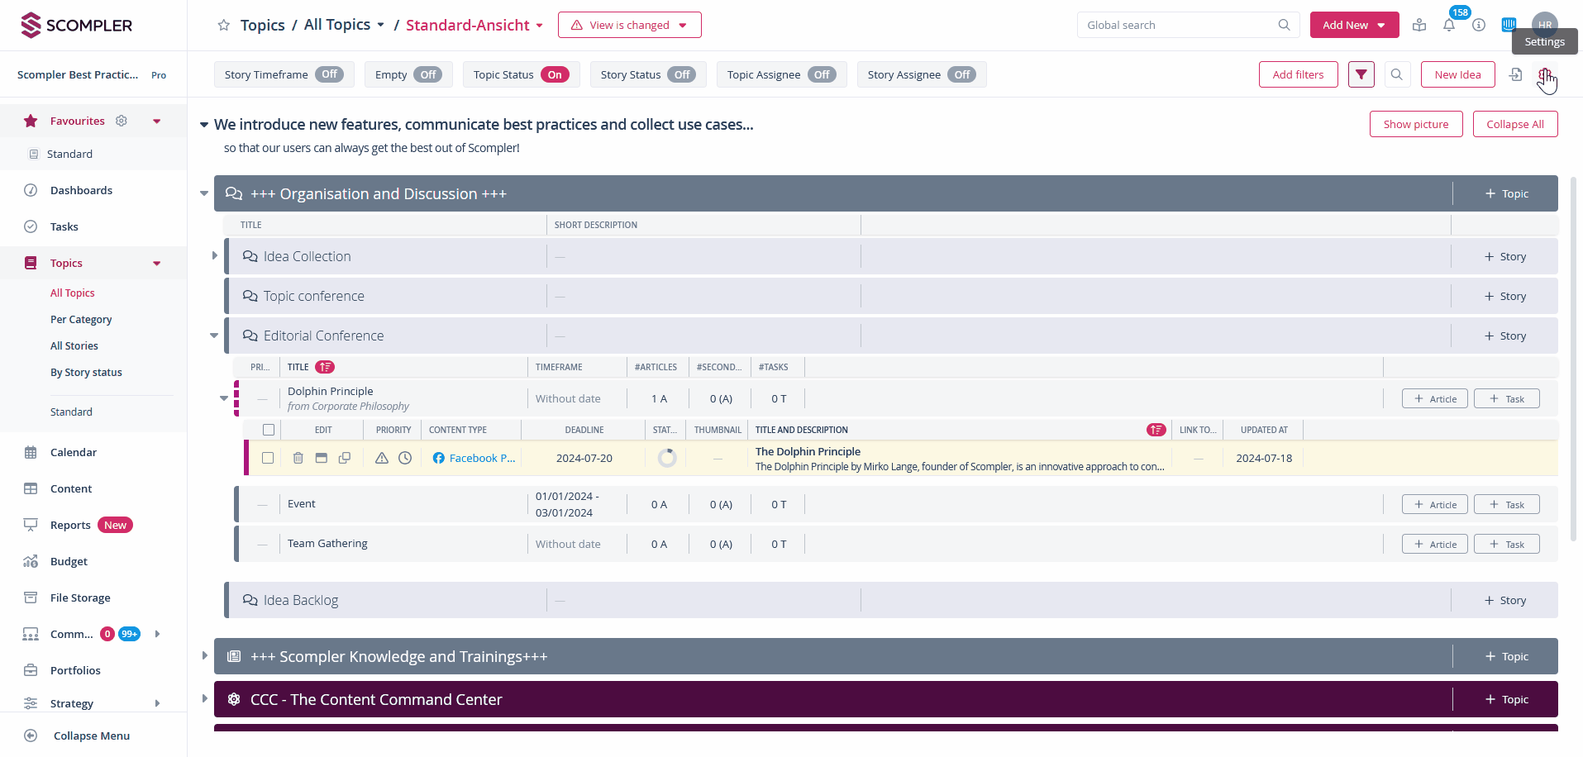Click the funnel filter icon
The height and width of the screenshot is (757, 1583).
click(1361, 74)
